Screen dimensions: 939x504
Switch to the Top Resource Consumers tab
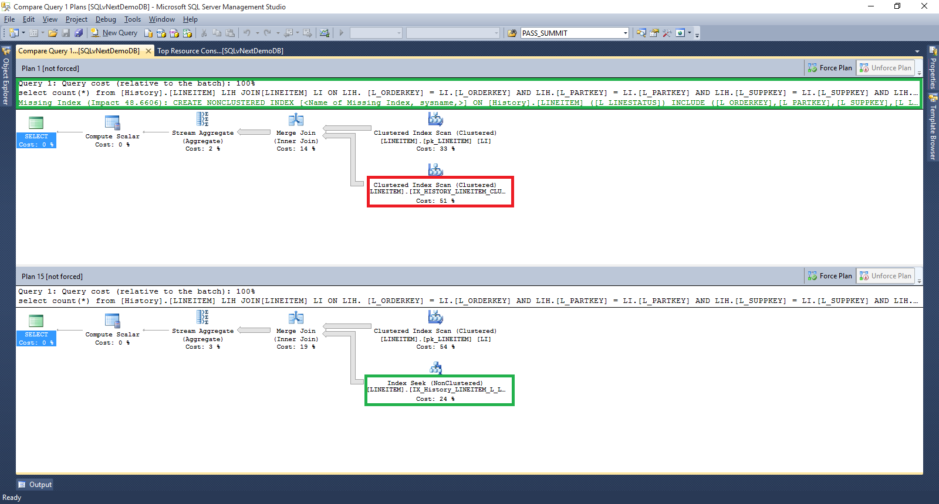[220, 51]
